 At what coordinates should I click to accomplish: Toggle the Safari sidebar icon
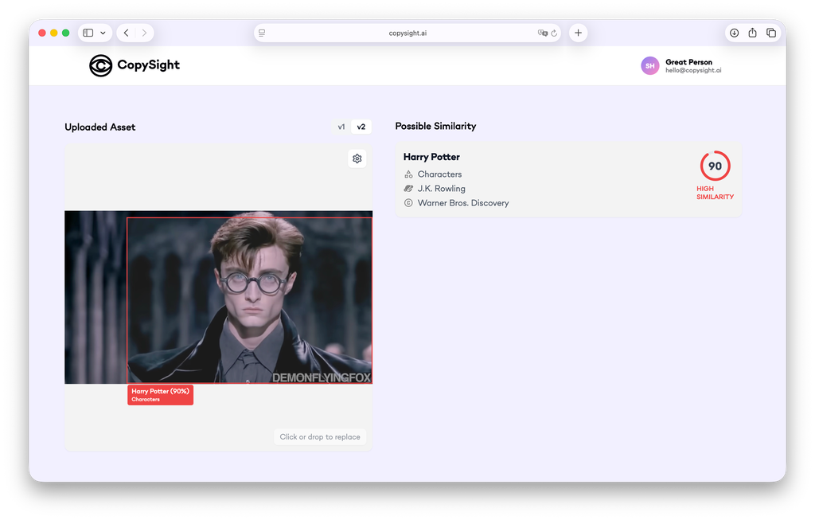(88, 33)
